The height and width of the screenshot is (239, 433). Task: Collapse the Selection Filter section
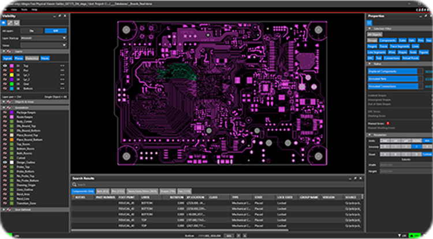(x=369, y=28)
